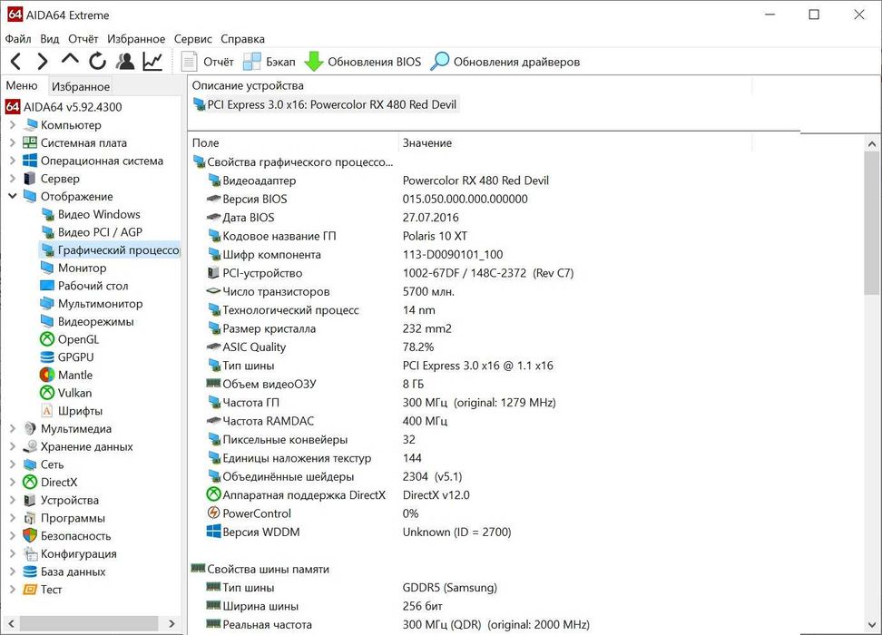Screen dimensions: 882x635
Task: Switch to the Меню tab
Action: (23, 85)
